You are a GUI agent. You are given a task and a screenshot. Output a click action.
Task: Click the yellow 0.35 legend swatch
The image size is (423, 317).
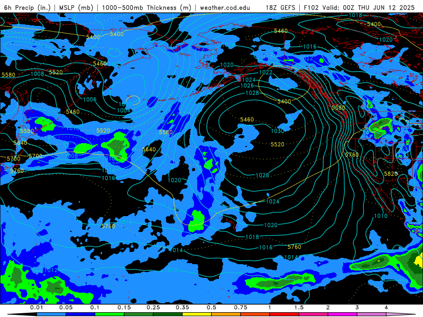[197, 314]
